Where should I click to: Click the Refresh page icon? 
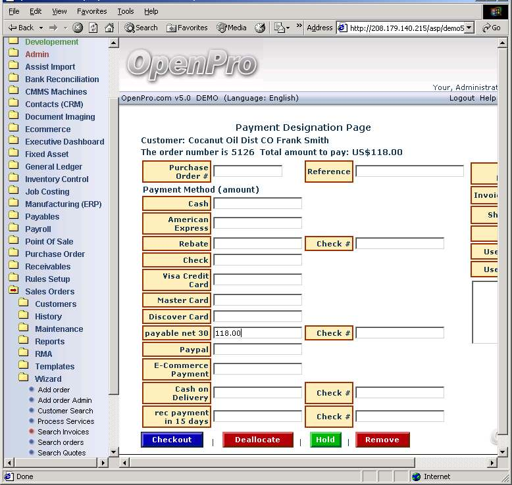tap(93, 28)
